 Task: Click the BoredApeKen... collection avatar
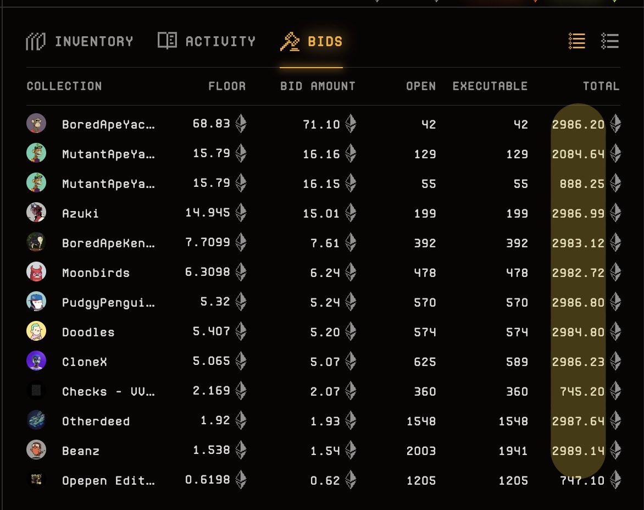[36, 242]
